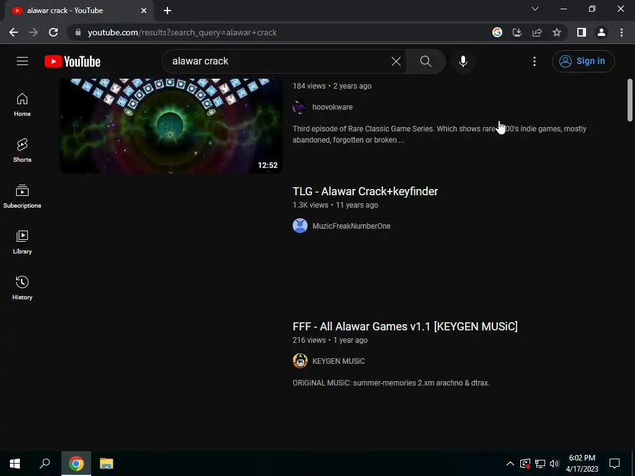Open the notification center icon

[x=615, y=464]
